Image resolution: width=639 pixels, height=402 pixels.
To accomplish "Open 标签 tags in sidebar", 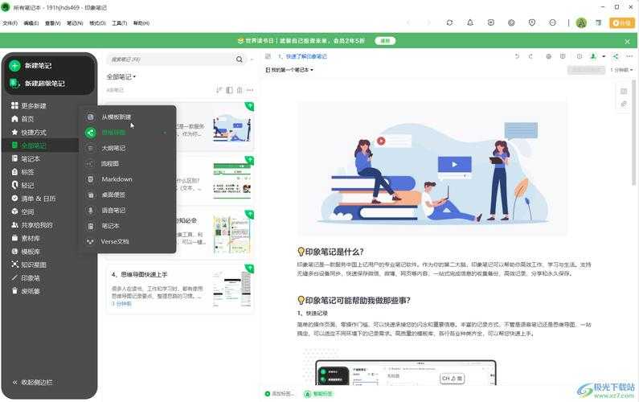I will point(23,172).
